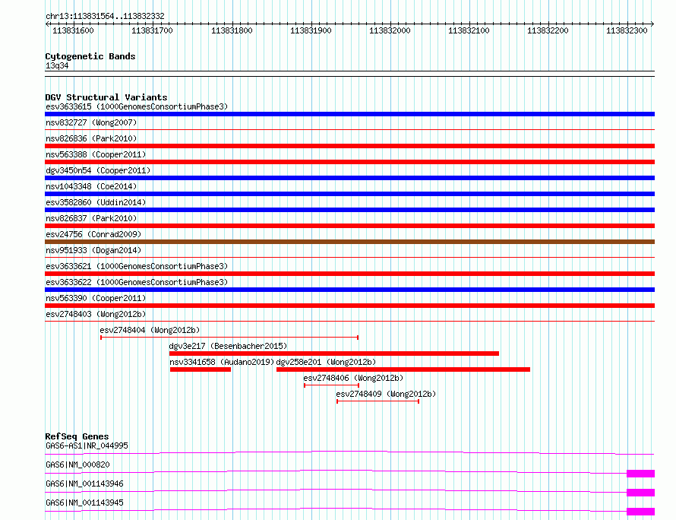Select the GAS6|NM_001143945 gene label

84,503
